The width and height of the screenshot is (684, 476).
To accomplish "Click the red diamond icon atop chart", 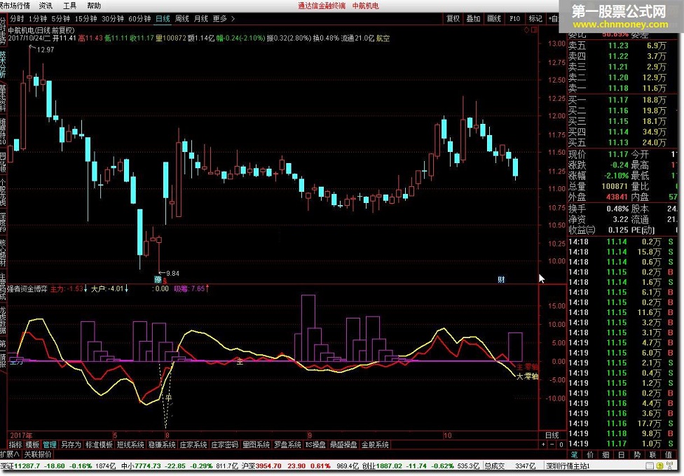I will tap(526, 30).
